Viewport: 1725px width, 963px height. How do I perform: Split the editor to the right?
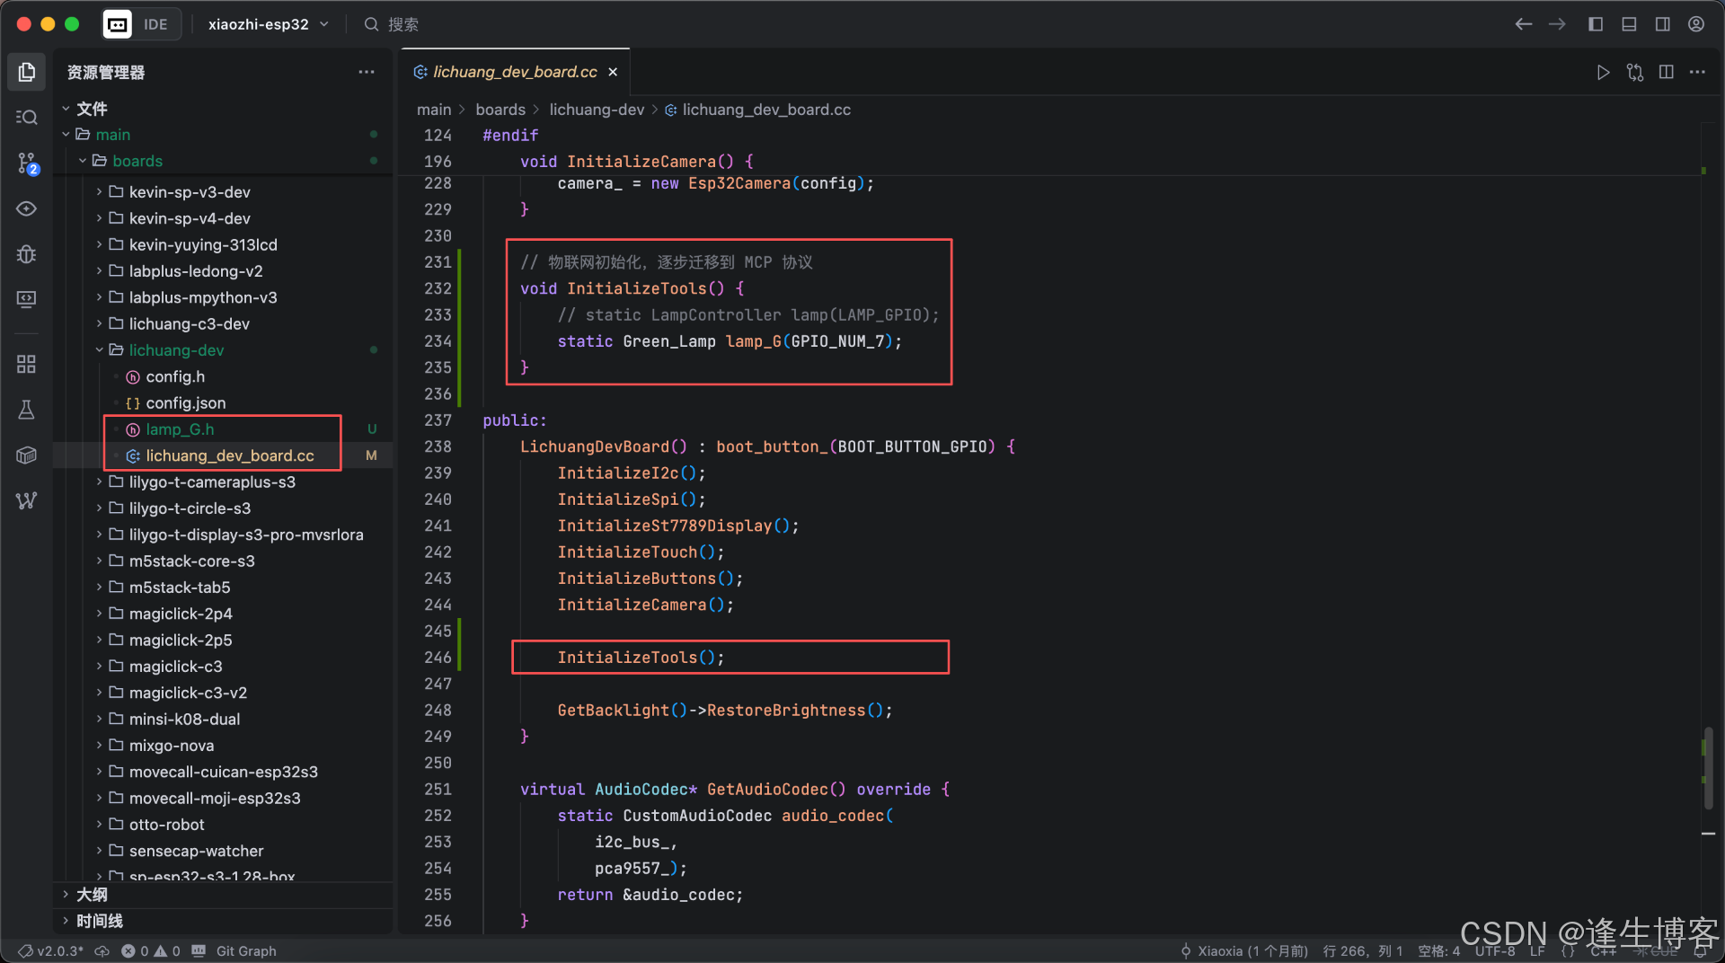tap(1667, 72)
